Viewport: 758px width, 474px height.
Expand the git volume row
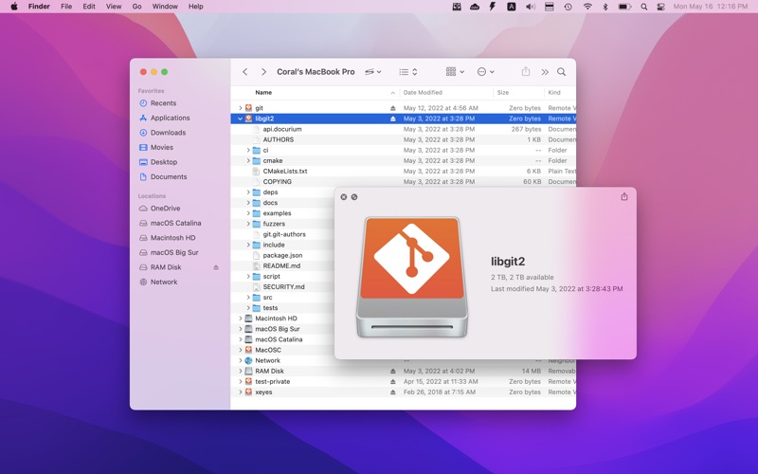[x=241, y=108]
